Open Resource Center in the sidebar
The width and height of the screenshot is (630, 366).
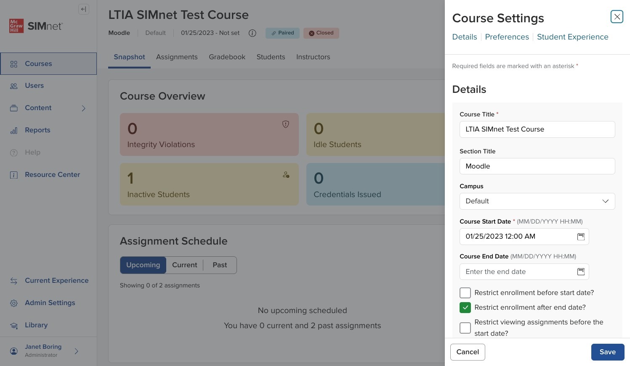[x=48, y=175]
